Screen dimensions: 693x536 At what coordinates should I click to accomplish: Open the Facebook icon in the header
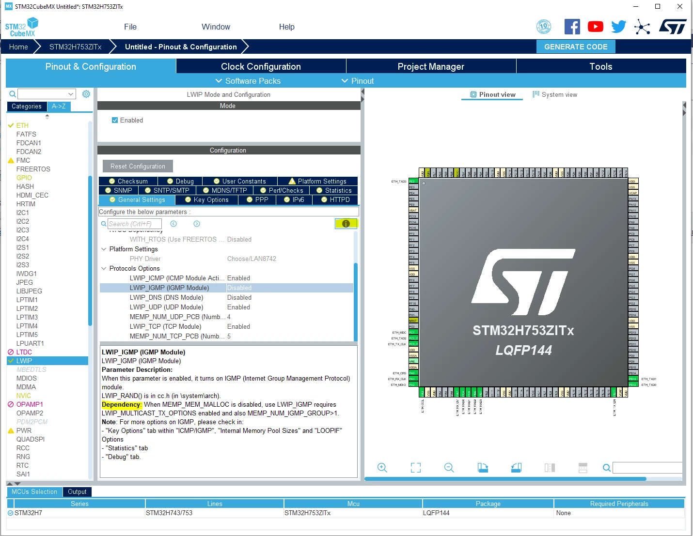572,27
